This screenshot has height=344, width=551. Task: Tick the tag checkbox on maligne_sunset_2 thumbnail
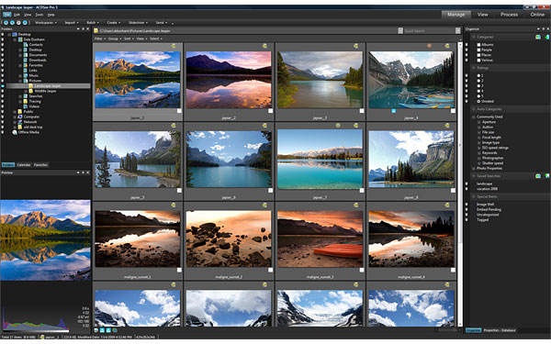(x=271, y=270)
